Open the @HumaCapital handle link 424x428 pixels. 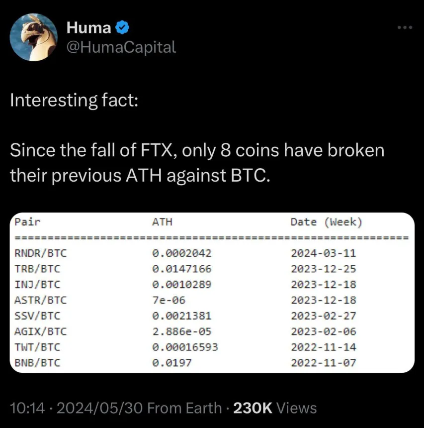pyautogui.click(x=121, y=47)
